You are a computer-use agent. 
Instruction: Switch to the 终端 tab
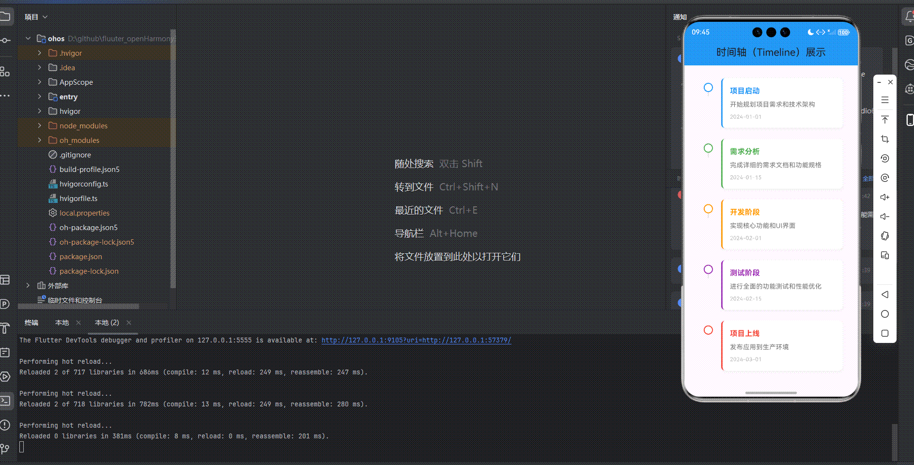coord(31,323)
